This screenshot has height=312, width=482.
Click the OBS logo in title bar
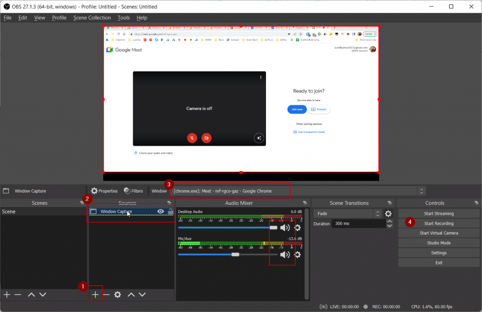coord(7,7)
